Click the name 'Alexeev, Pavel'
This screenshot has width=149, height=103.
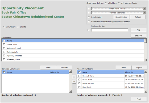coord(14,59)
